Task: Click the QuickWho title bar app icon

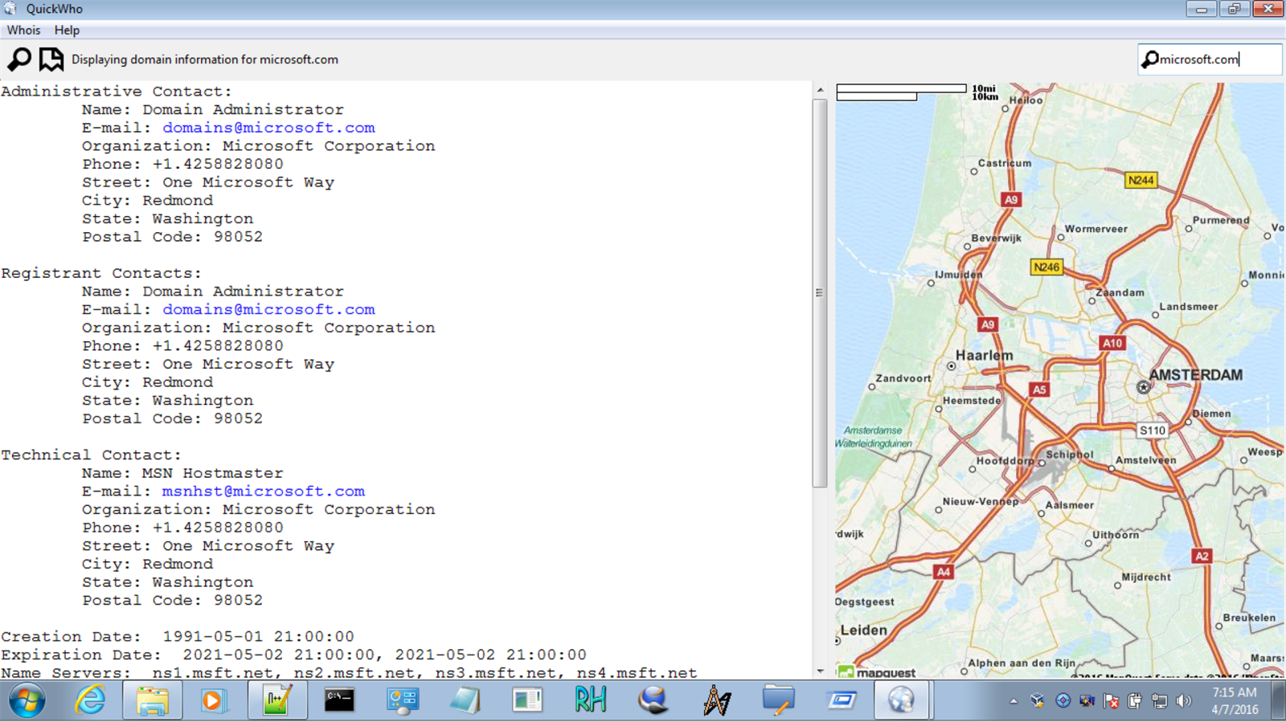Action: pyautogui.click(x=10, y=9)
